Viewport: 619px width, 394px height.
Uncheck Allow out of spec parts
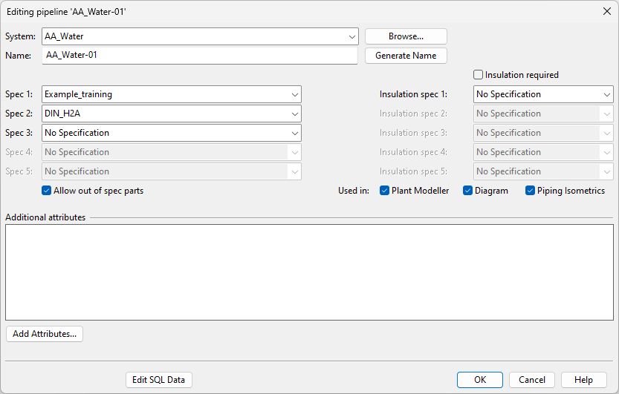pos(48,191)
